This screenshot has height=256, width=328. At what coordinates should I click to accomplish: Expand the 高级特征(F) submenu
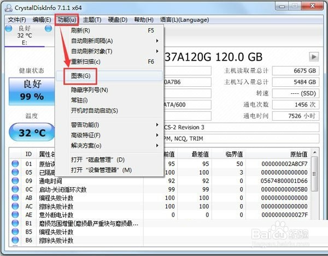coord(109,135)
